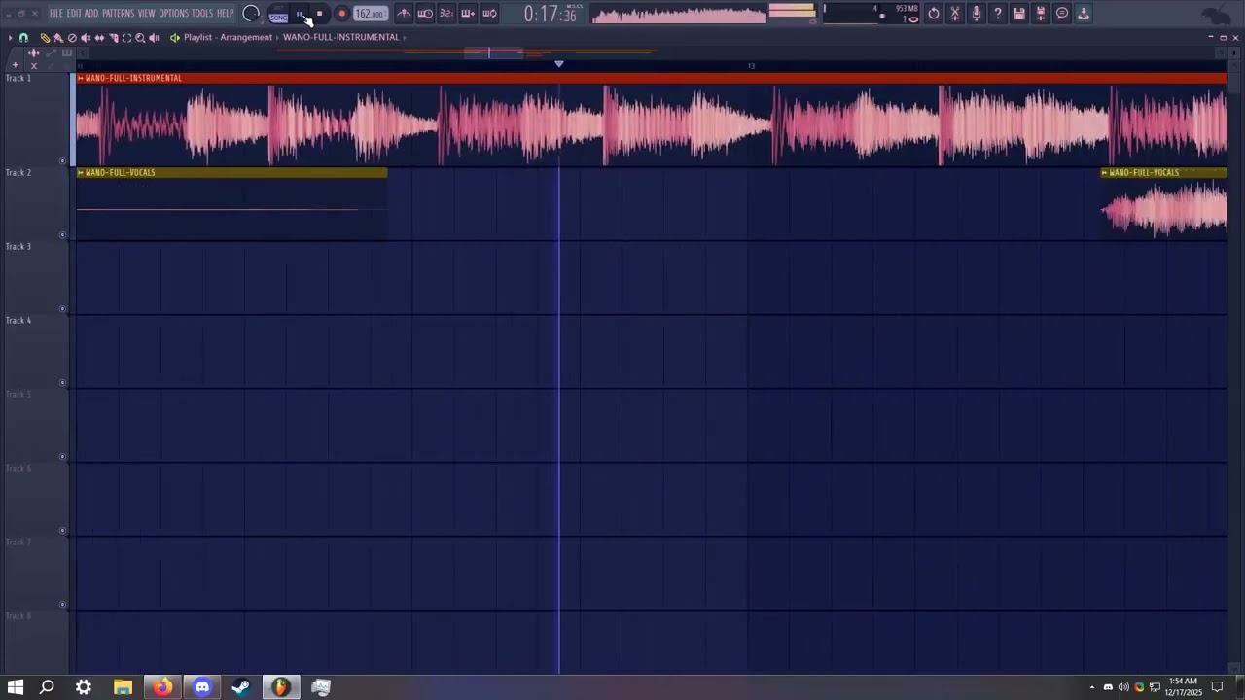Open Firefox from the taskbar
The image size is (1245, 700).
click(x=162, y=687)
